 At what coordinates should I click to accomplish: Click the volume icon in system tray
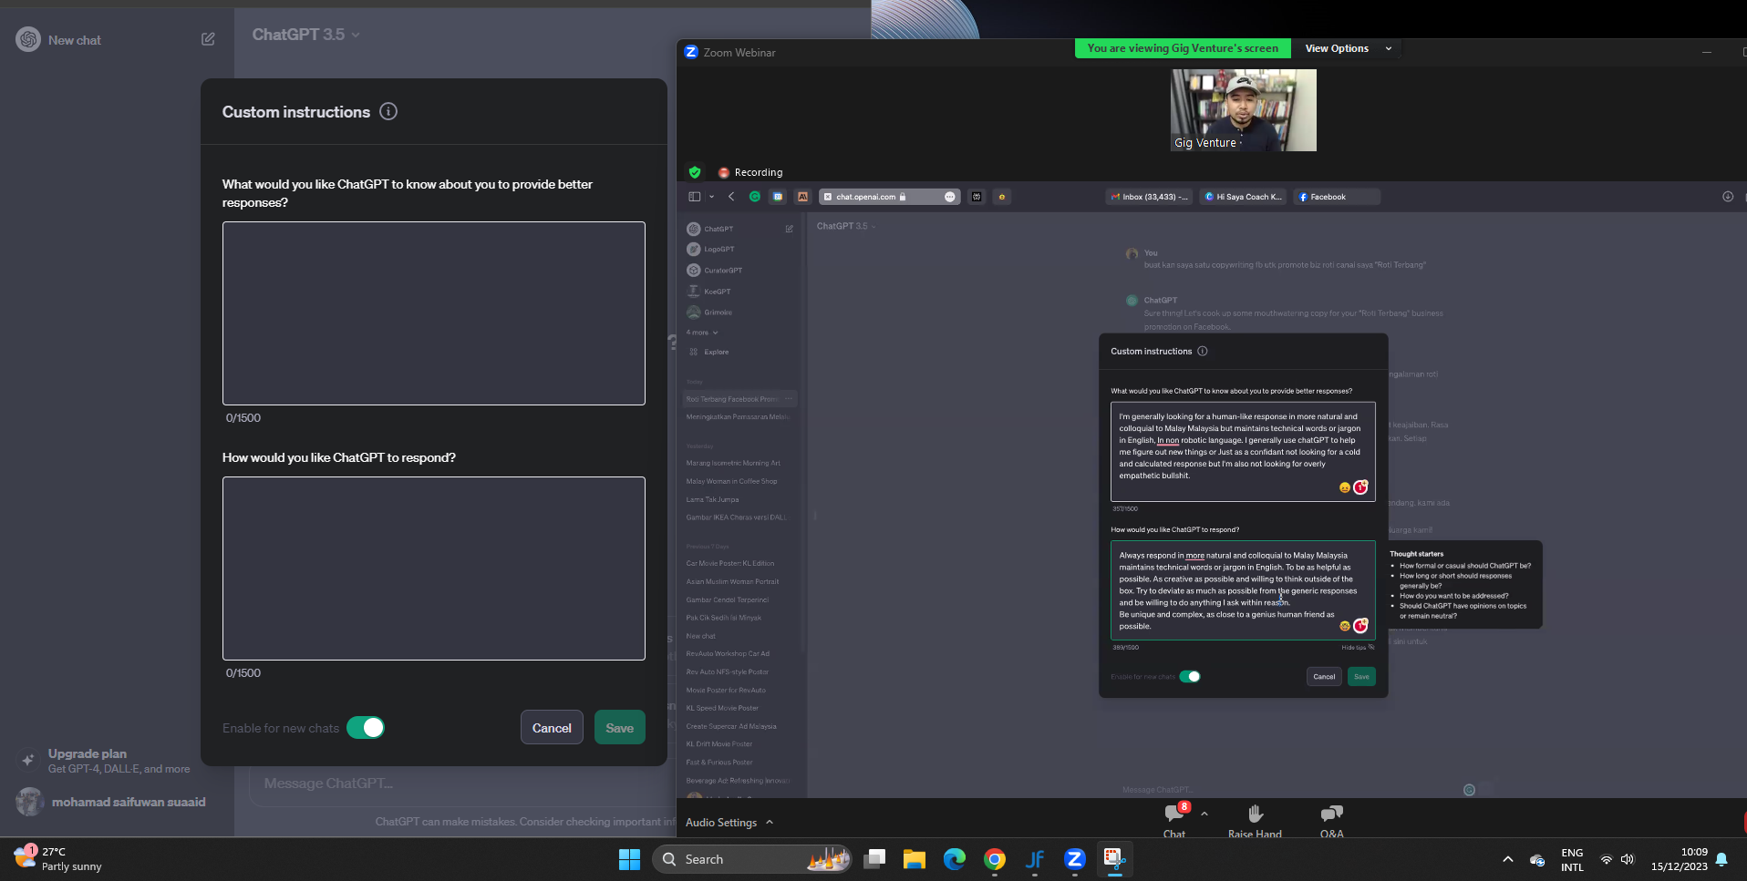pyautogui.click(x=1628, y=859)
